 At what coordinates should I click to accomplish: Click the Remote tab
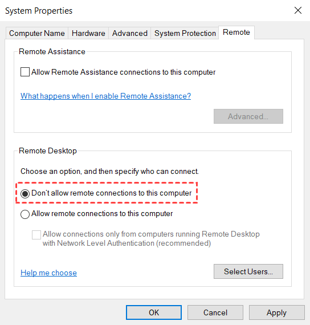[x=236, y=32]
